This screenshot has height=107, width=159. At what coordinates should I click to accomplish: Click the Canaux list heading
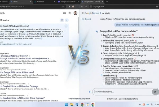click(x=105, y=53)
